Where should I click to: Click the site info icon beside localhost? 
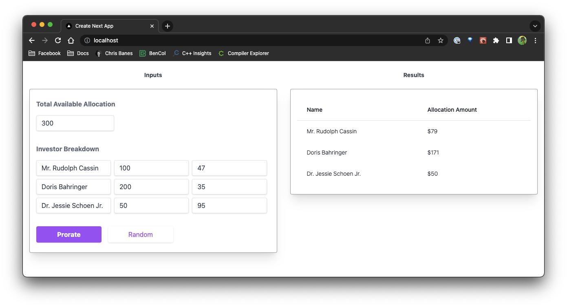[87, 40]
